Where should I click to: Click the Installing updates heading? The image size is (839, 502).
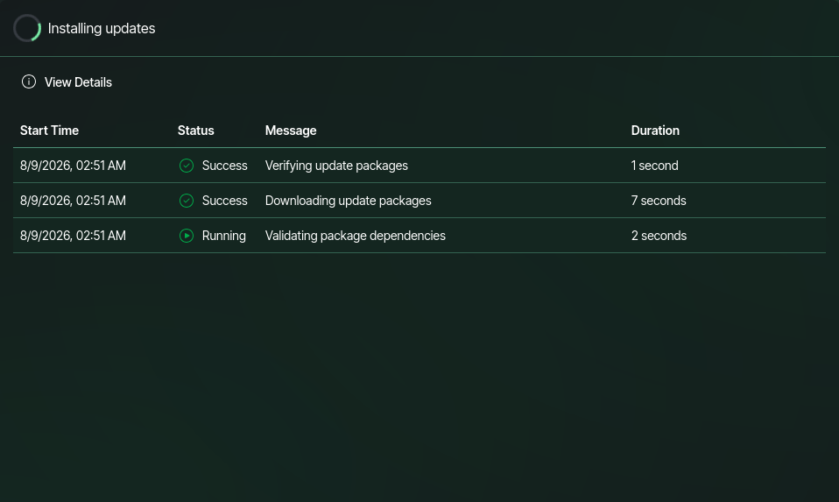tap(102, 28)
